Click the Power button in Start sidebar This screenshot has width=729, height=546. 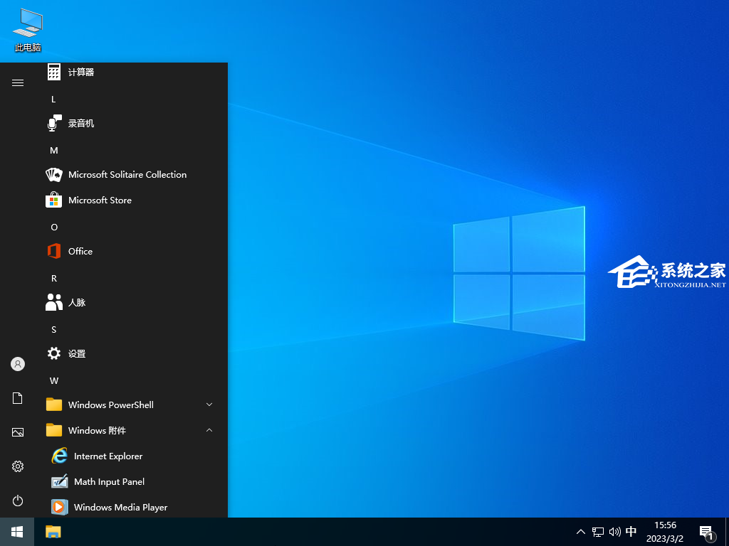click(x=18, y=500)
